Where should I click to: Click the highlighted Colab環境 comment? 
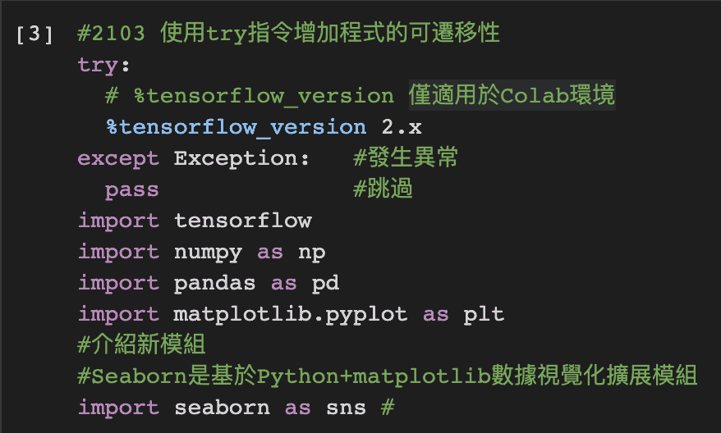coord(512,95)
